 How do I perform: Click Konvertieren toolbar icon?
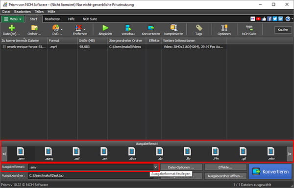coord(151,30)
